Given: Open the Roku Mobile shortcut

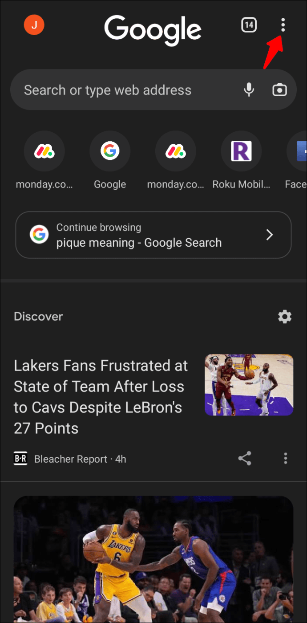Looking at the screenshot, I should click(241, 152).
